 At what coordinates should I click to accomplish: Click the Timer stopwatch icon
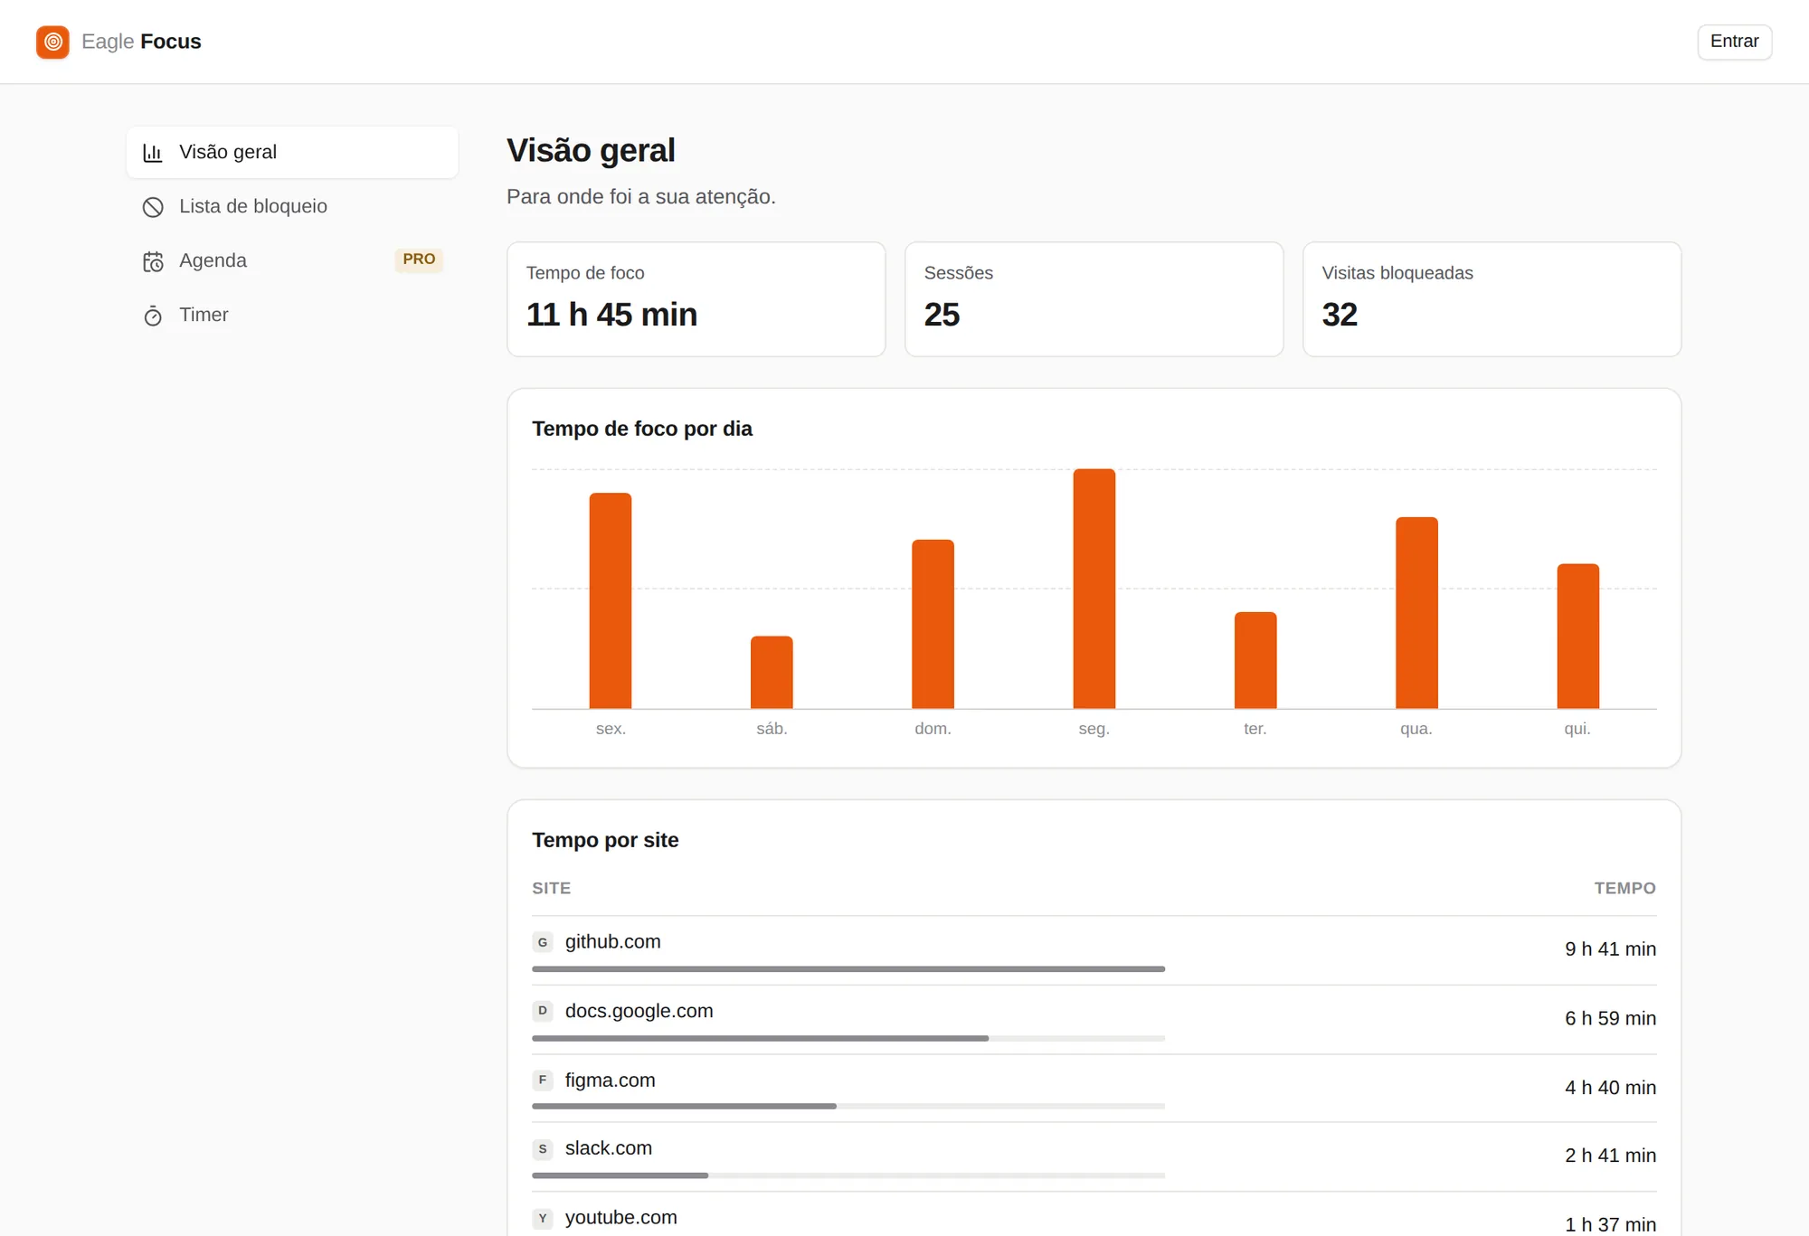pos(153,316)
